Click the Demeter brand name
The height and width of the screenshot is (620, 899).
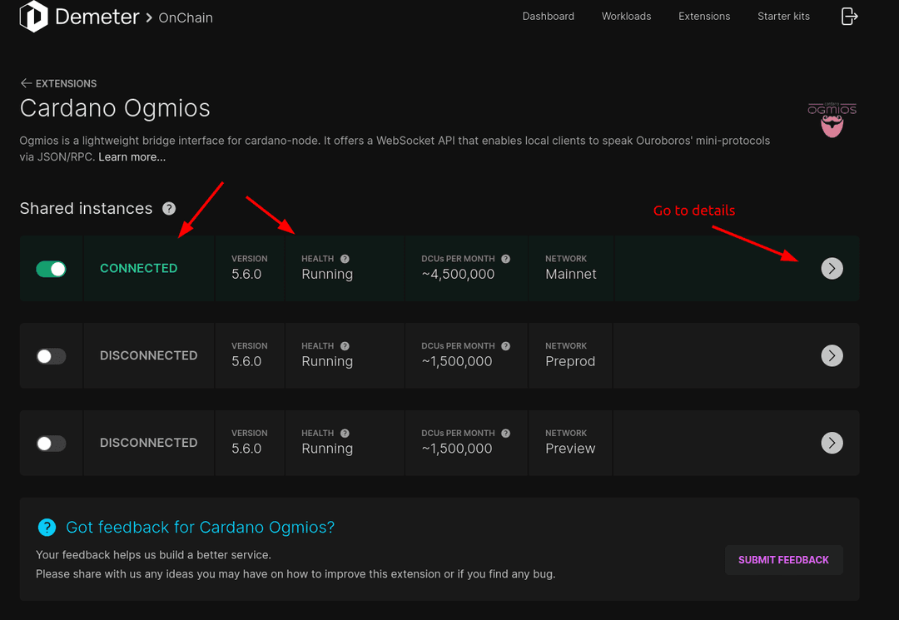point(97,17)
